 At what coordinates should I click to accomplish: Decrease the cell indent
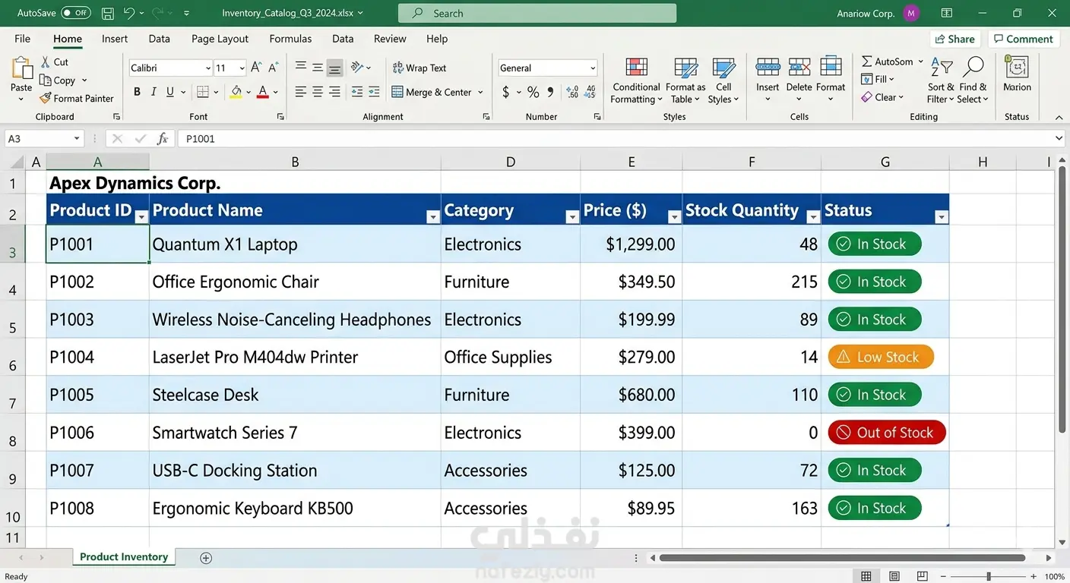(357, 92)
